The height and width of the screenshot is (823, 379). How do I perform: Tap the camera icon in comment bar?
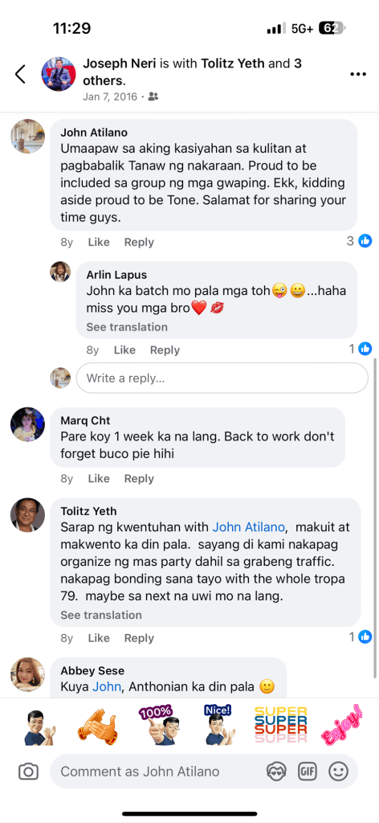click(x=28, y=772)
